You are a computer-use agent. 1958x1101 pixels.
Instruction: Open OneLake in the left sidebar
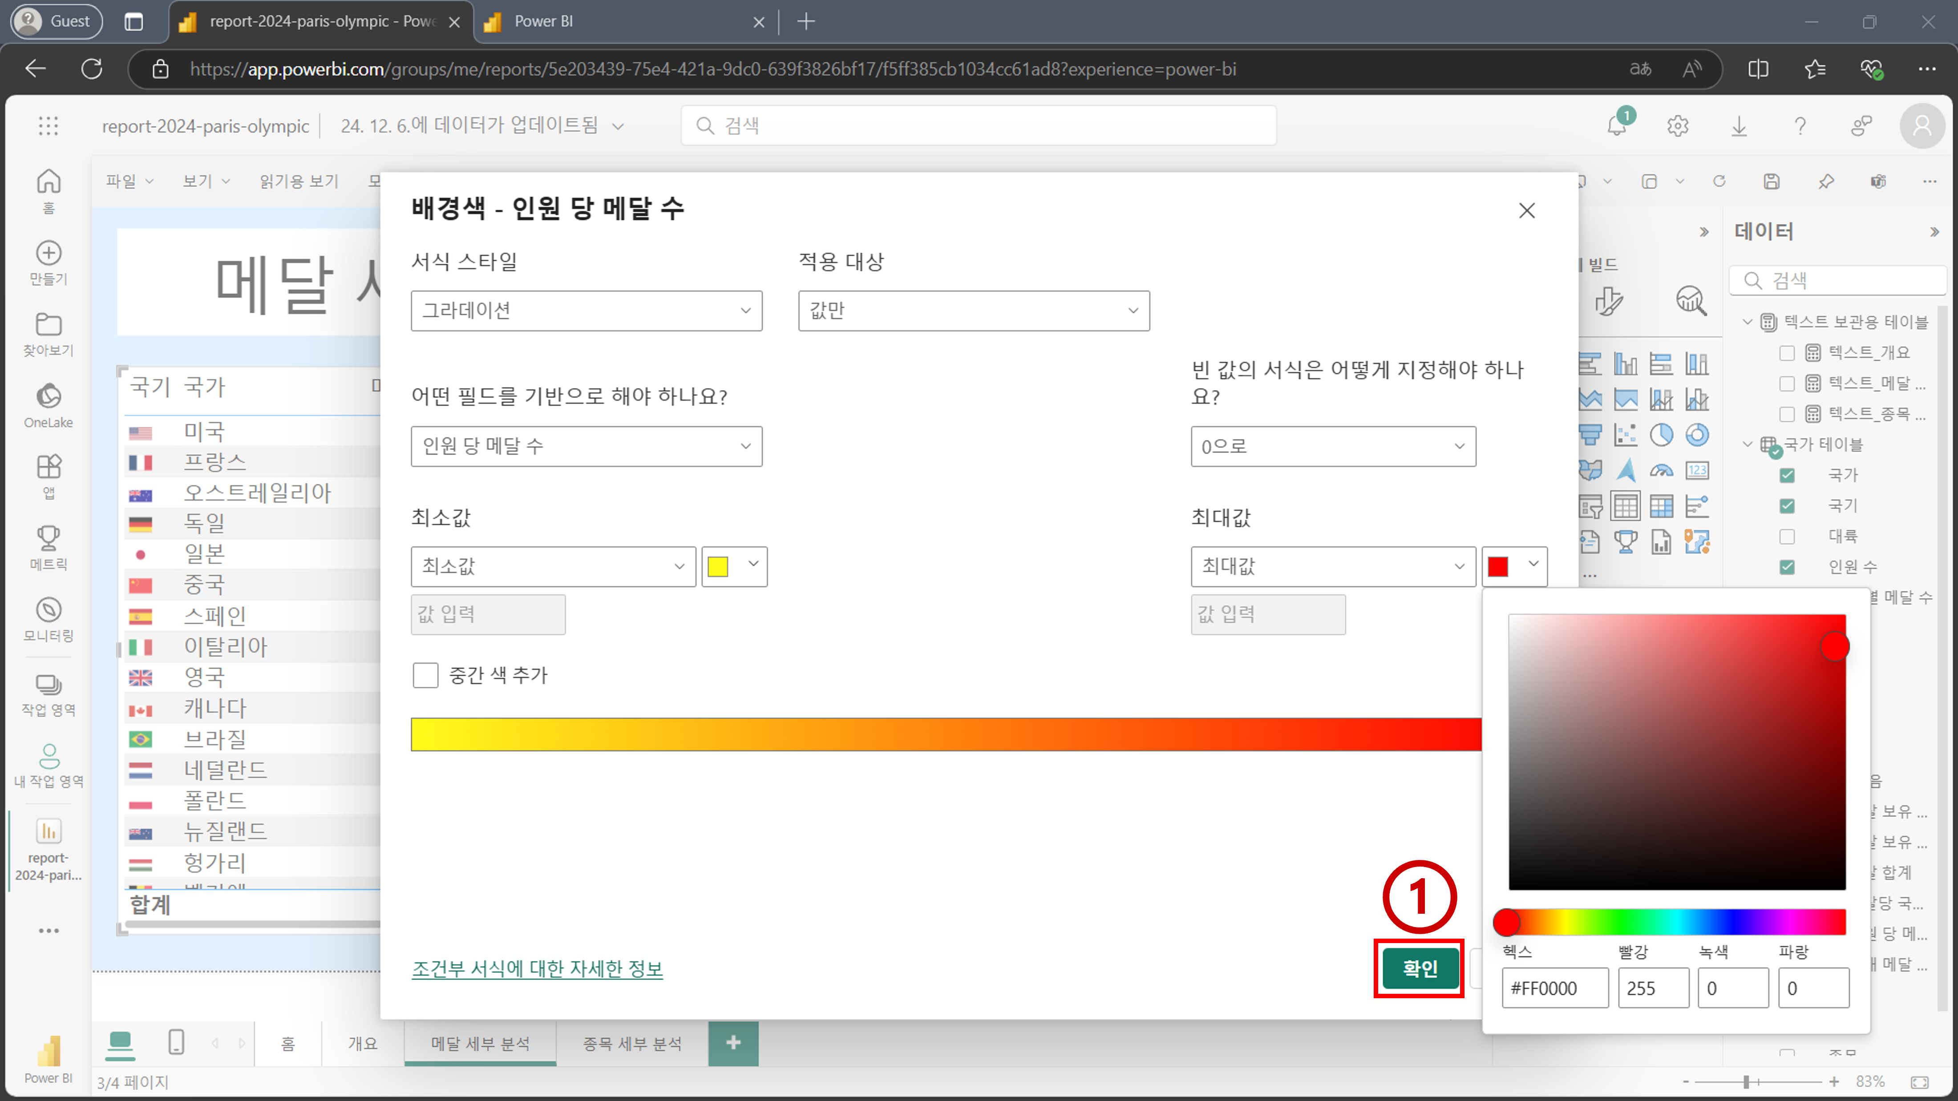(x=49, y=406)
